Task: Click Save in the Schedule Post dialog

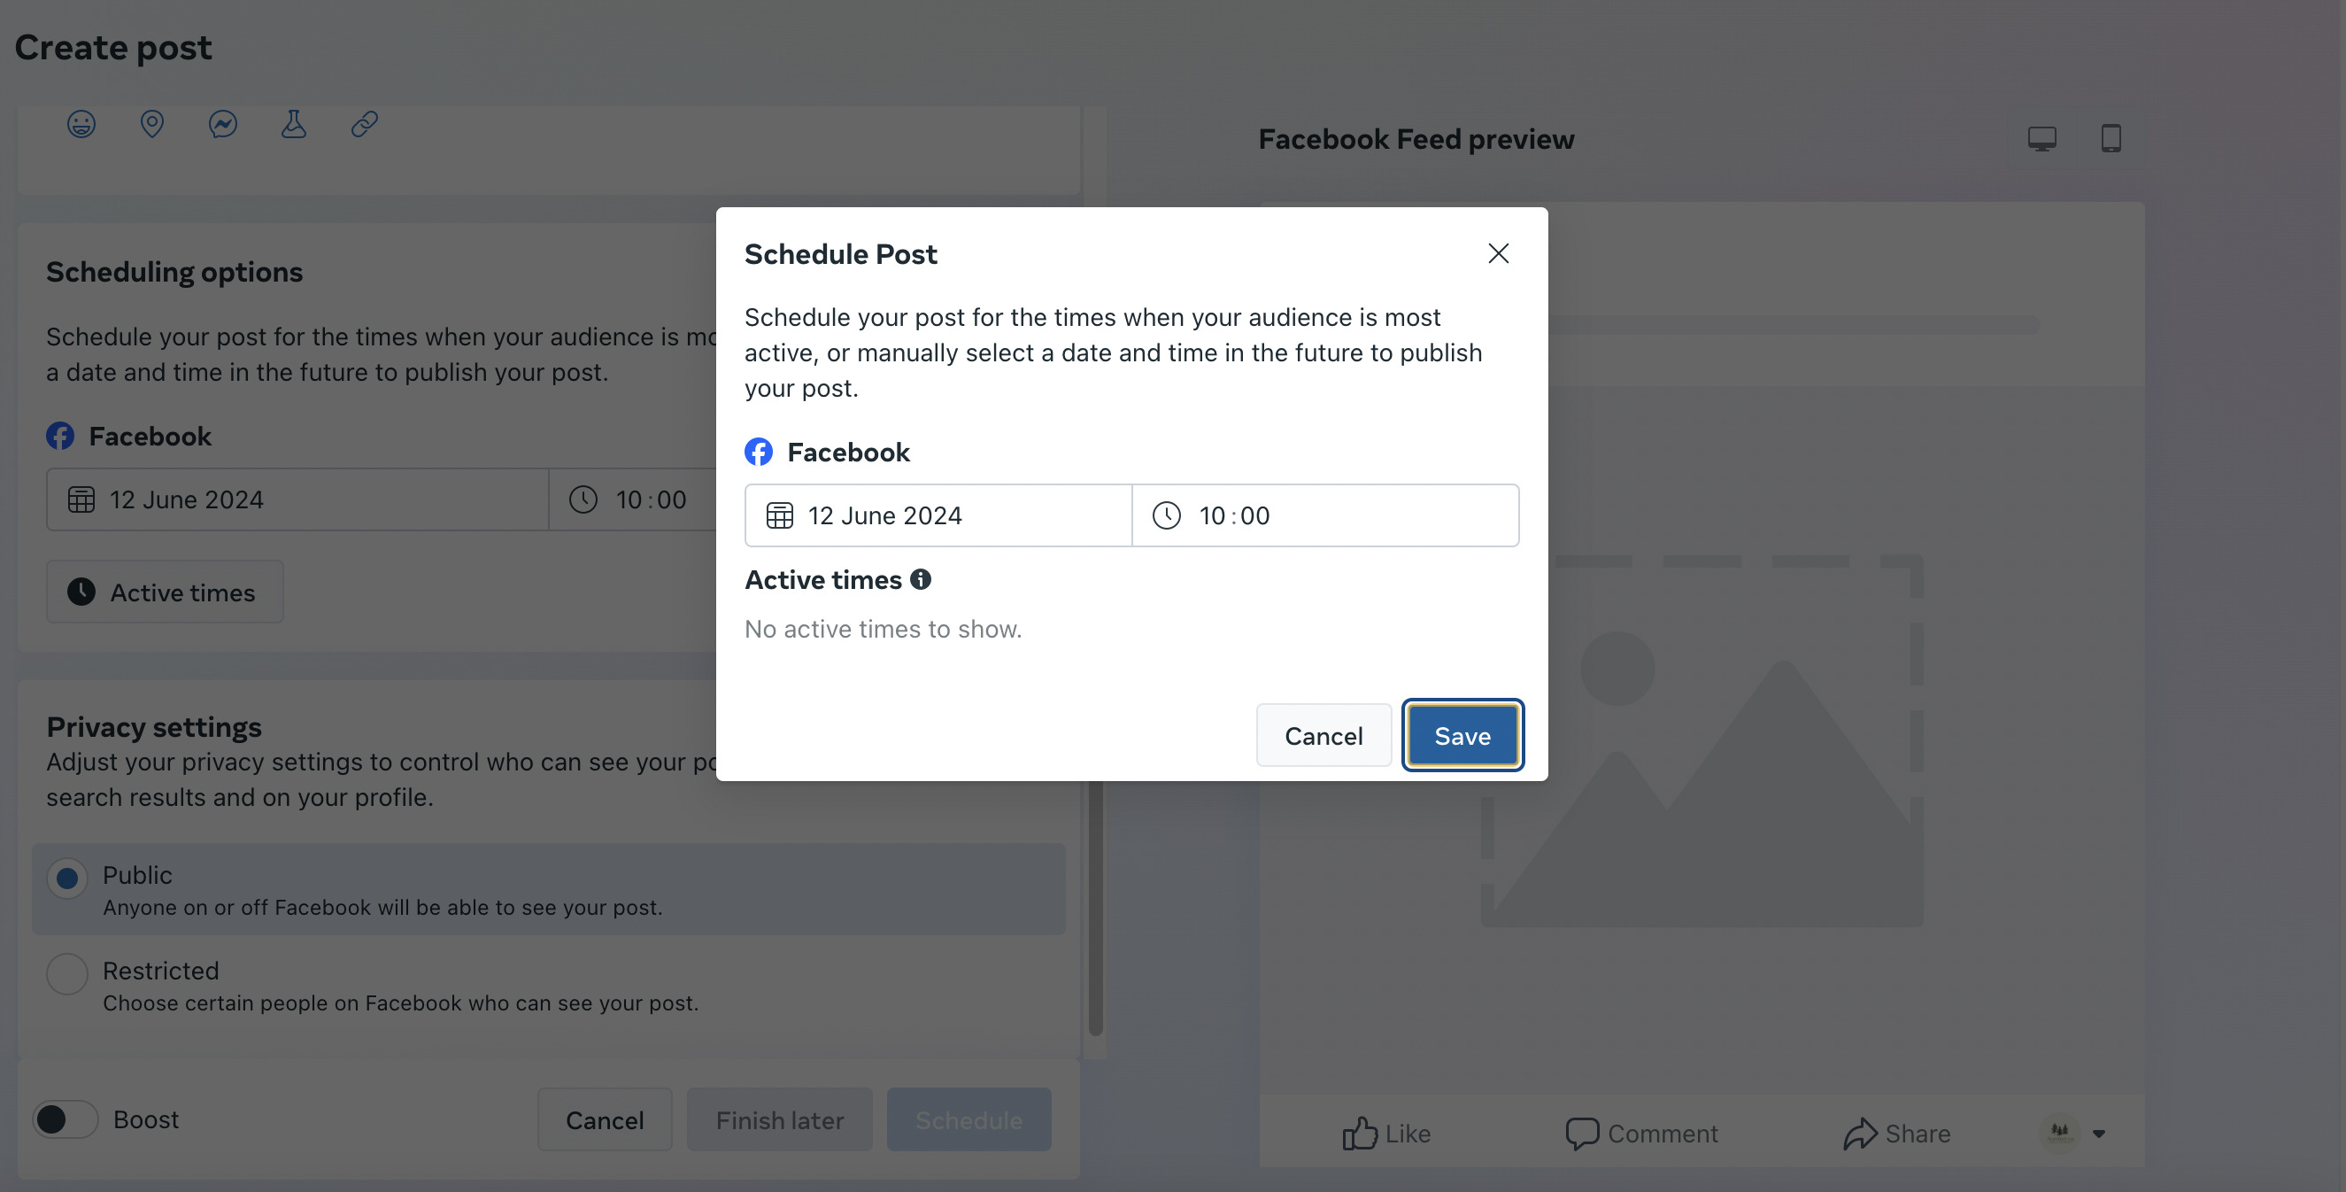Action: [x=1462, y=735]
